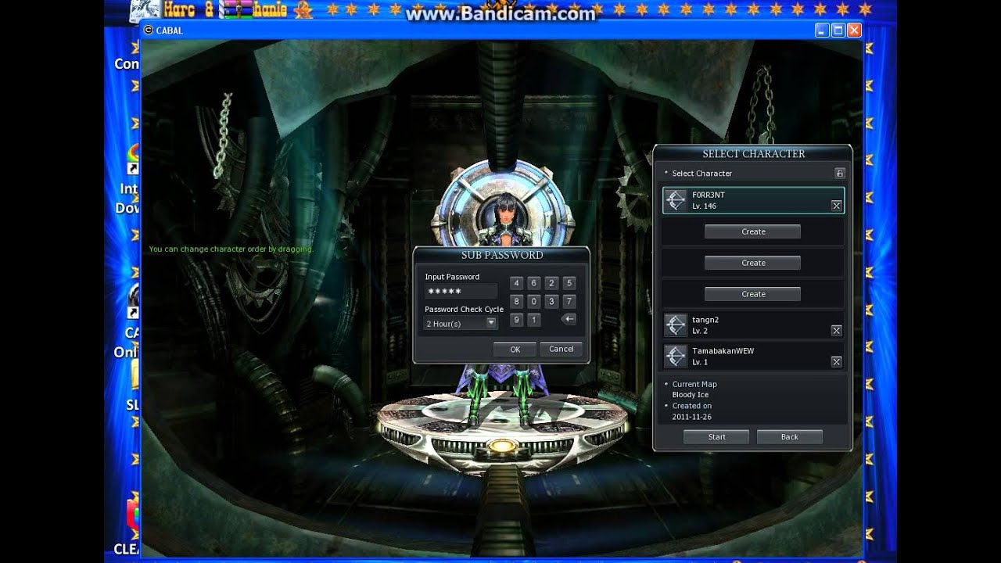This screenshot has height=563, width=1001.
Task: Click the 'Select Character' bullet label
Action: tap(702, 174)
